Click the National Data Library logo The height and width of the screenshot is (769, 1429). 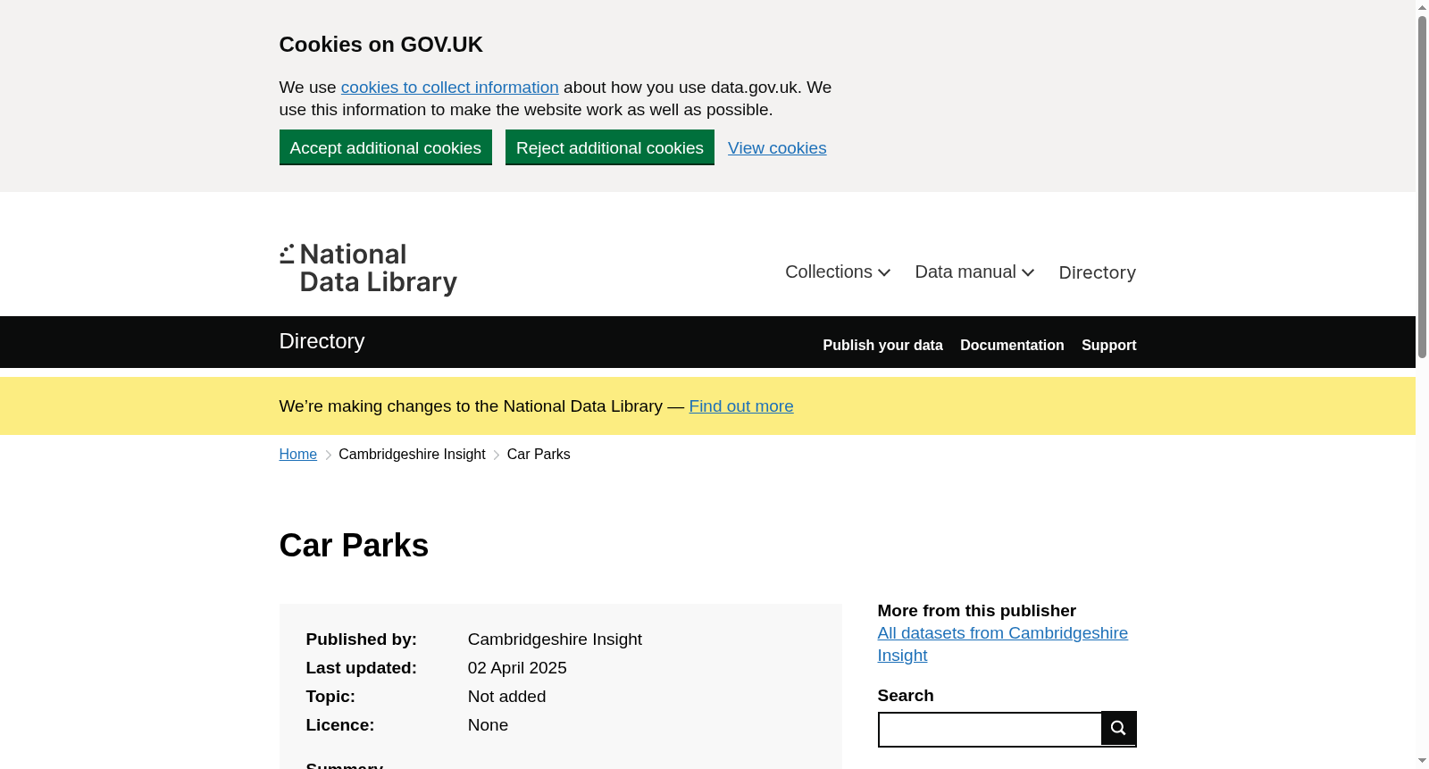click(x=368, y=269)
